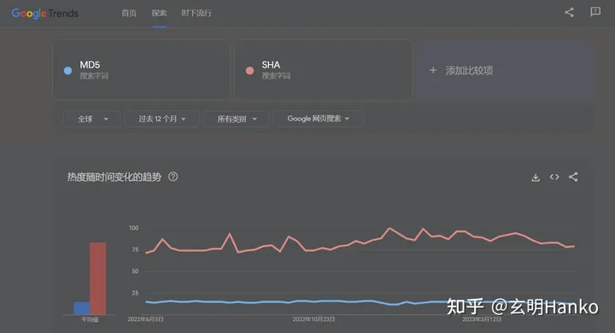Viewport: 615px width, 333px height.
Task: Click the blue MD5 color dot
Action: (x=67, y=71)
